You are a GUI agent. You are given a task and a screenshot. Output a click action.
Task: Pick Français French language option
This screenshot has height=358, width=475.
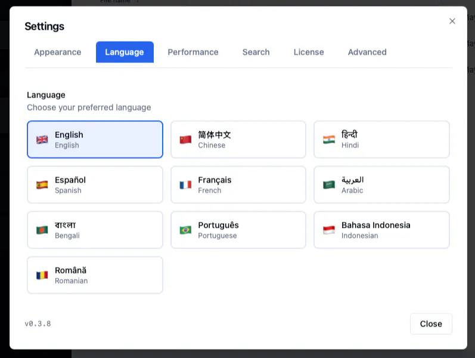pyautogui.click(x=238, y=185)
